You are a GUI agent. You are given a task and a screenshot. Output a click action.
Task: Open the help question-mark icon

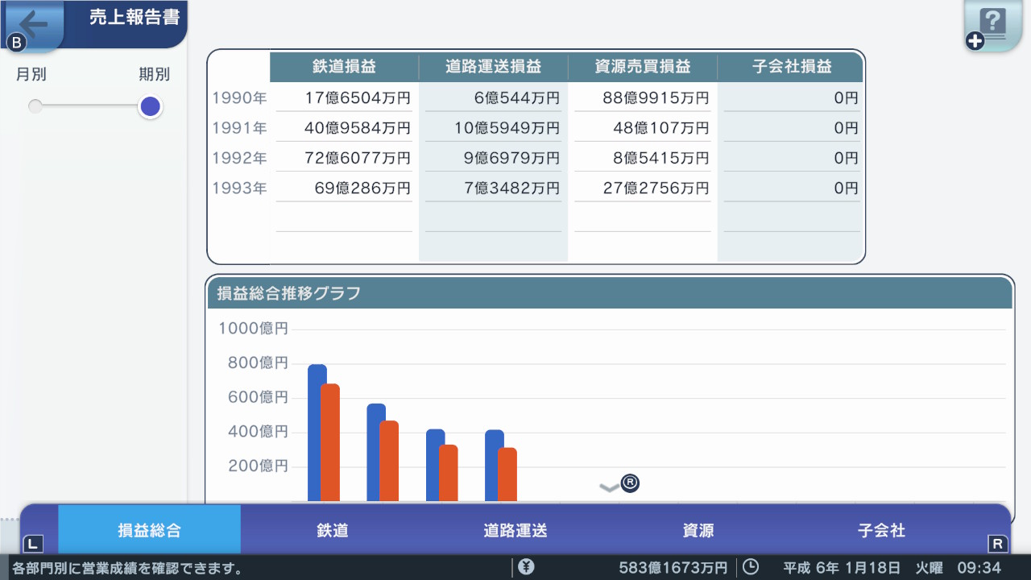[993, 24]
